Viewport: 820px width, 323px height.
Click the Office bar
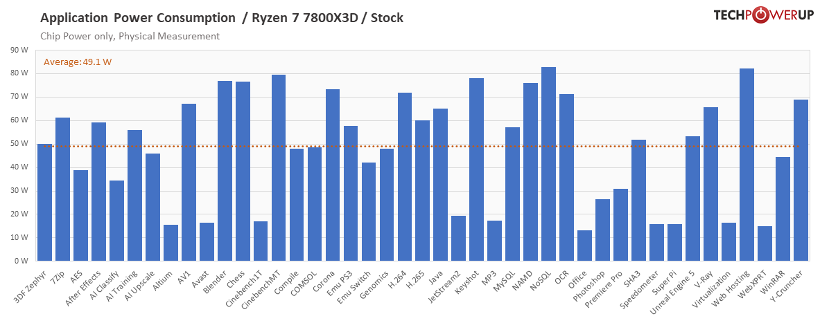coord(584,246)
